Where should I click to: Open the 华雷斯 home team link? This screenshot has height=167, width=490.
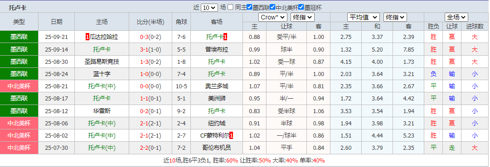(x=102, y=111)
